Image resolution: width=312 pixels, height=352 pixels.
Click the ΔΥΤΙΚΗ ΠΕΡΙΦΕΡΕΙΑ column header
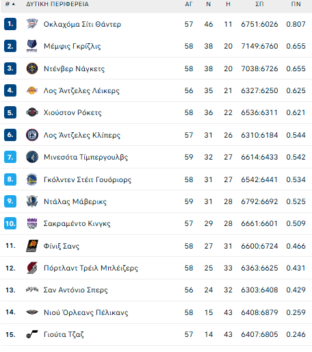click(x=57, y=4)
